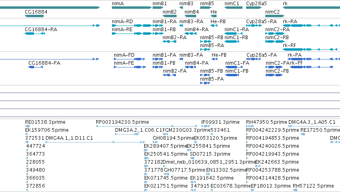Screen dimensions: 340x192
Task: Click the Cyp28a5-RA transcript label
Action: [x=262, y=22]
